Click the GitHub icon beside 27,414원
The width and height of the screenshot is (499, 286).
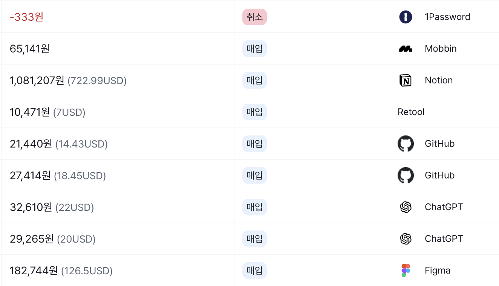pyautogui.click(x=406, y=175)
